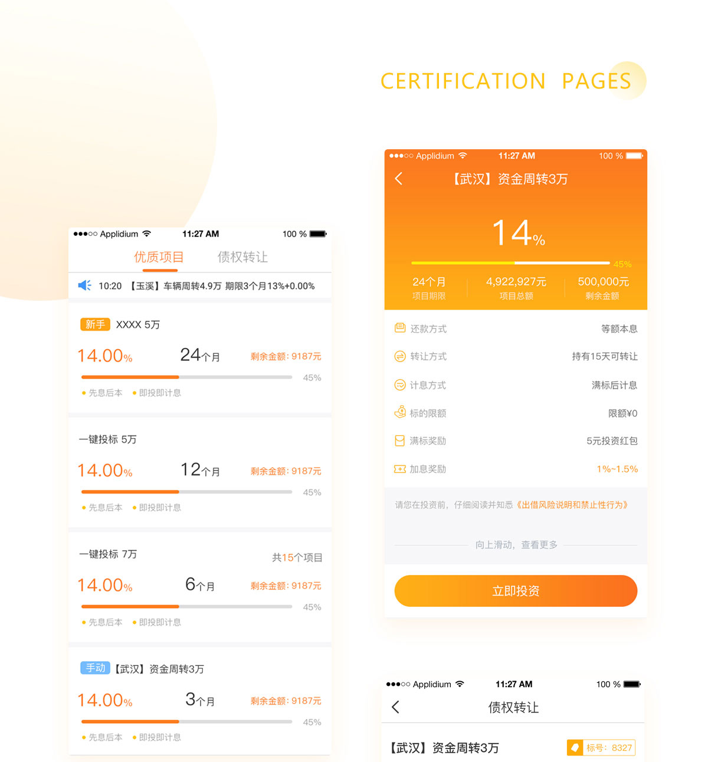Tap battery icon in left phone status bar
Image resolution: width=708 pixels, height=762 pixels.
tap(318, 234)
